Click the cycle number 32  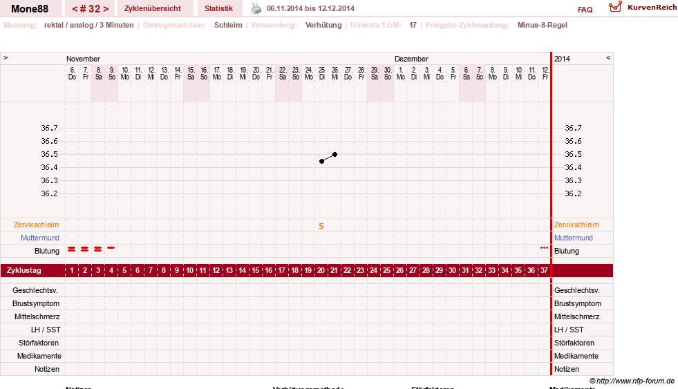click(x=91, y=9)
